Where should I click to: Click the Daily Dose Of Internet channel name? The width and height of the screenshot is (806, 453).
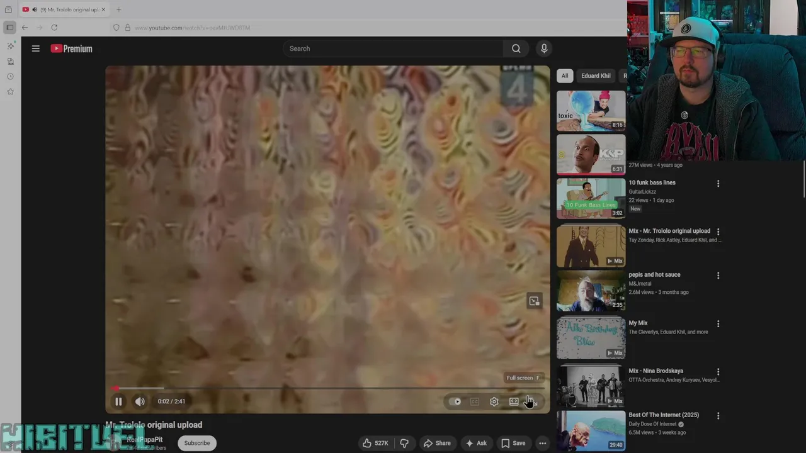coord(652,424)
